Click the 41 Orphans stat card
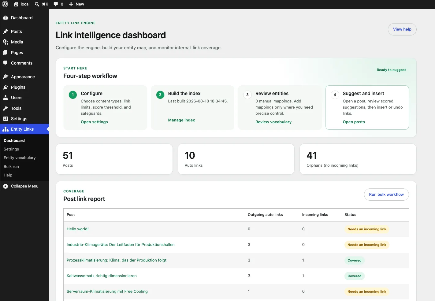This screenshot has height=301, width=435. pos(358,159)
